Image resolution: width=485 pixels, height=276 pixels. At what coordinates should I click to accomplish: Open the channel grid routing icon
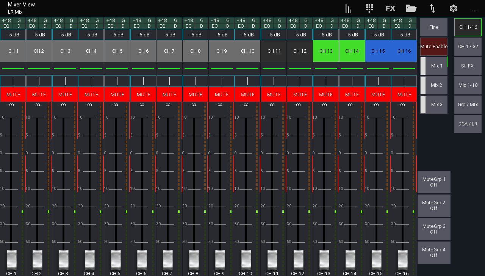coord(369,8)
